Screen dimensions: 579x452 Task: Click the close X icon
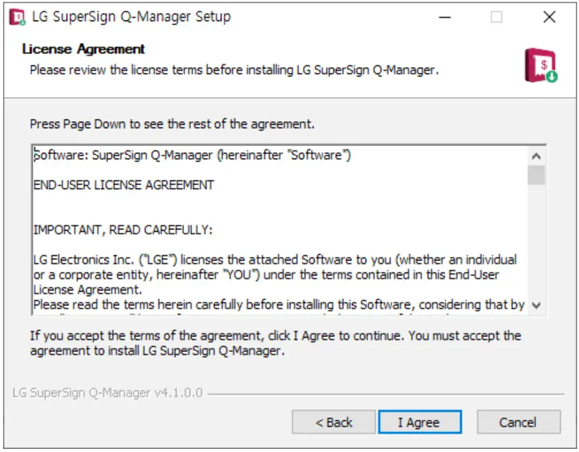[547, 17]
